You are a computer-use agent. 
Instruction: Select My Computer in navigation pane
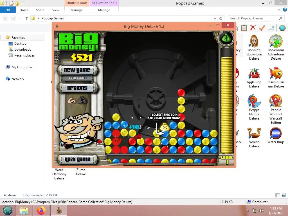pos(22,67)
